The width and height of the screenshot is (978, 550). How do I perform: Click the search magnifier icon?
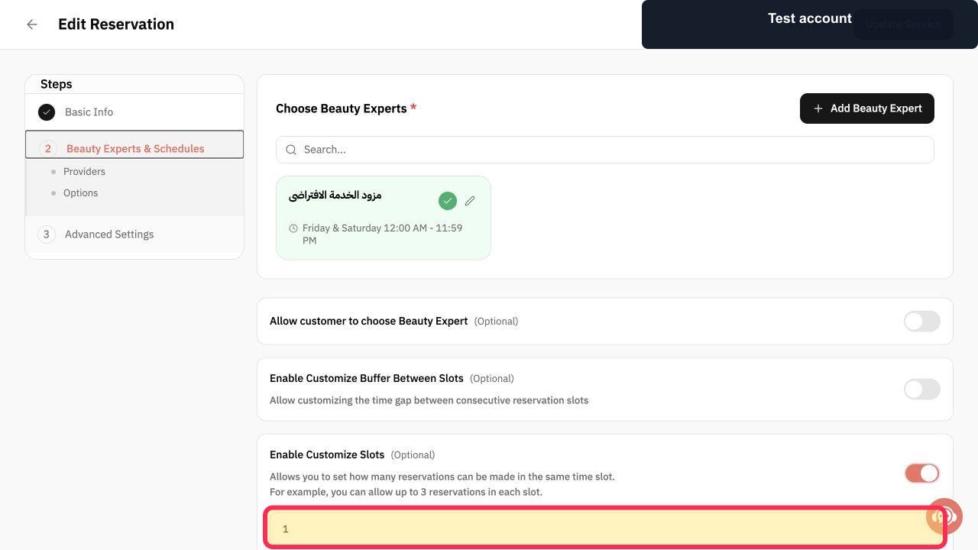point(291,150)
